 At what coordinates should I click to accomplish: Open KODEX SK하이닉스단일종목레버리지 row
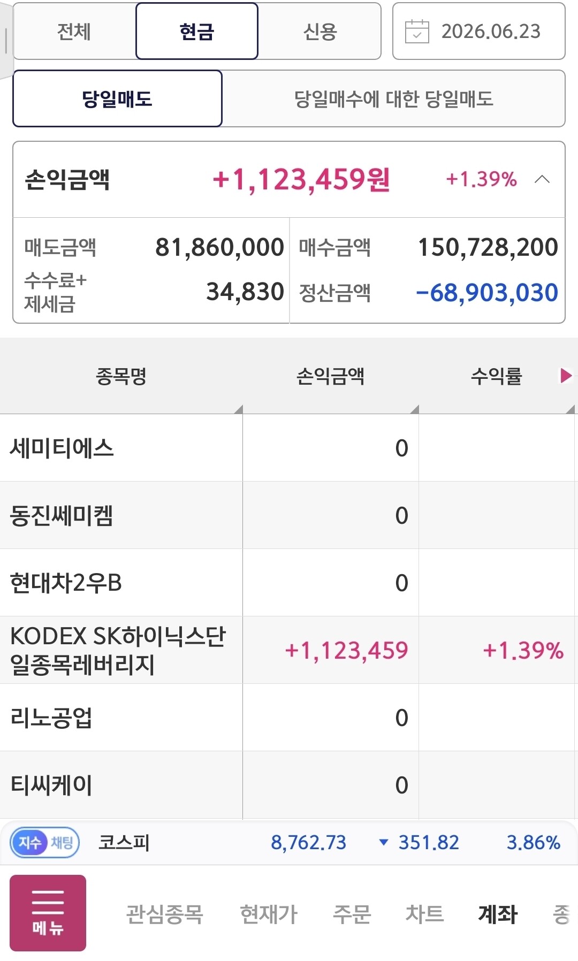[x=289, y=650]
